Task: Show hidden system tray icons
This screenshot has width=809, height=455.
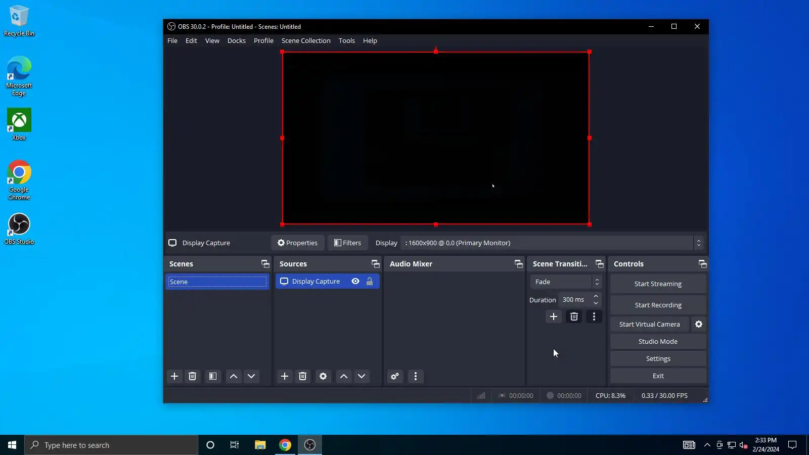Action: point(707,445)
